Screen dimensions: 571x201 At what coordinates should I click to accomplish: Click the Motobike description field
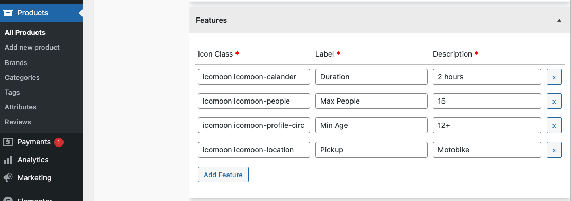coord(487,150)
